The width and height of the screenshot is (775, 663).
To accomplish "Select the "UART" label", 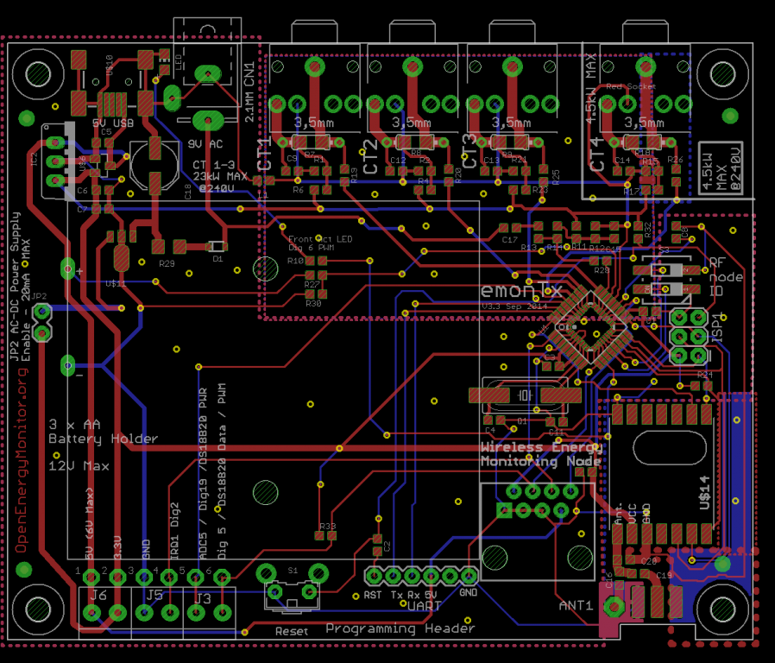I will click(x=424, y=606).
